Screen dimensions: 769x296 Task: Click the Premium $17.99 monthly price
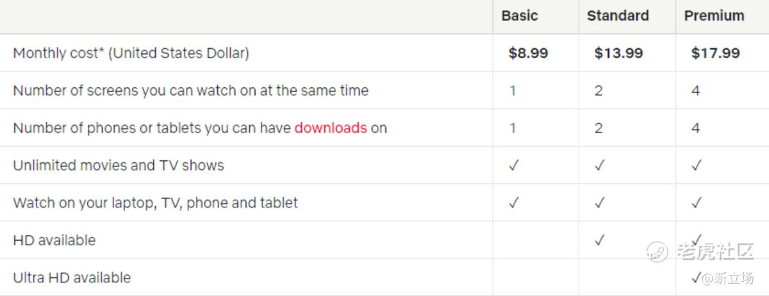715,53
